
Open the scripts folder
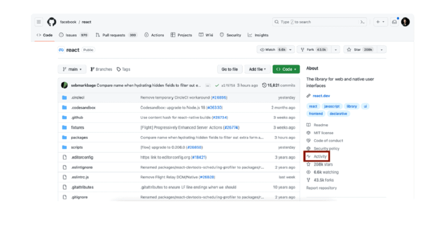pyautogui.click(x=77, y=148)
